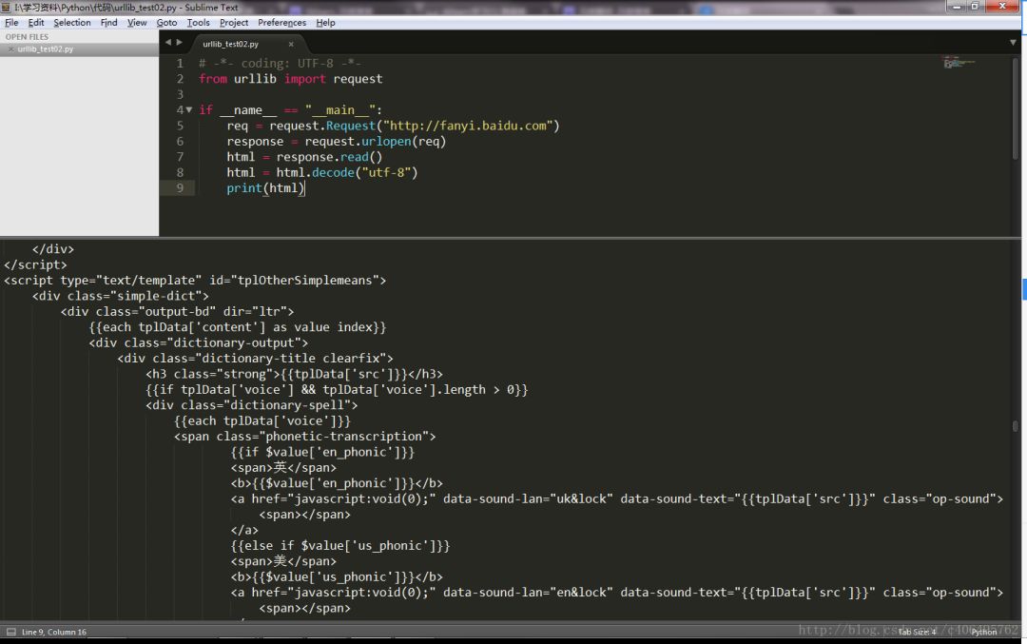
Task: Click the Tab Size setting in status bar
Action: coord(917,633)
